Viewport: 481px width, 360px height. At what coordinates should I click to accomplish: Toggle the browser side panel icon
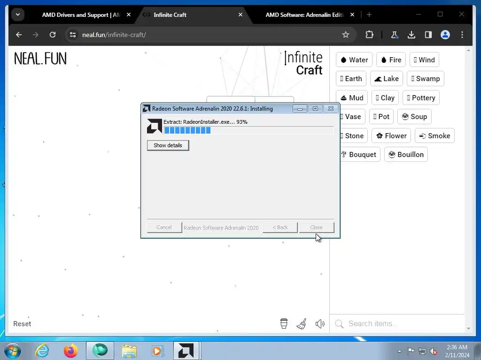428,35
